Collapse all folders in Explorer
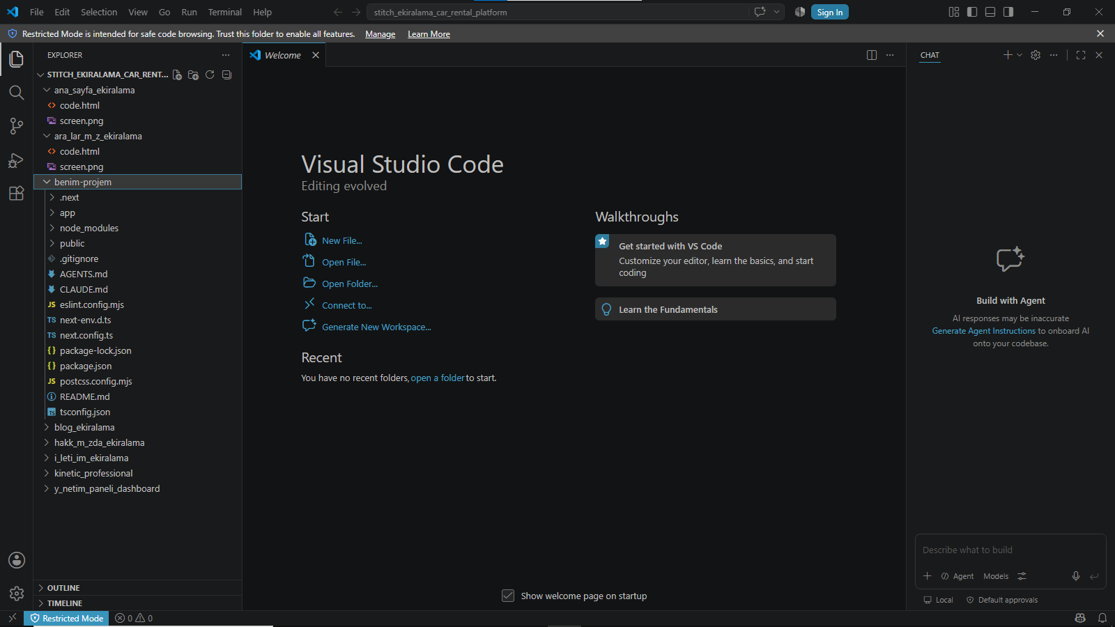Viewport: 1115px width, 627px height. click(226, 75)
